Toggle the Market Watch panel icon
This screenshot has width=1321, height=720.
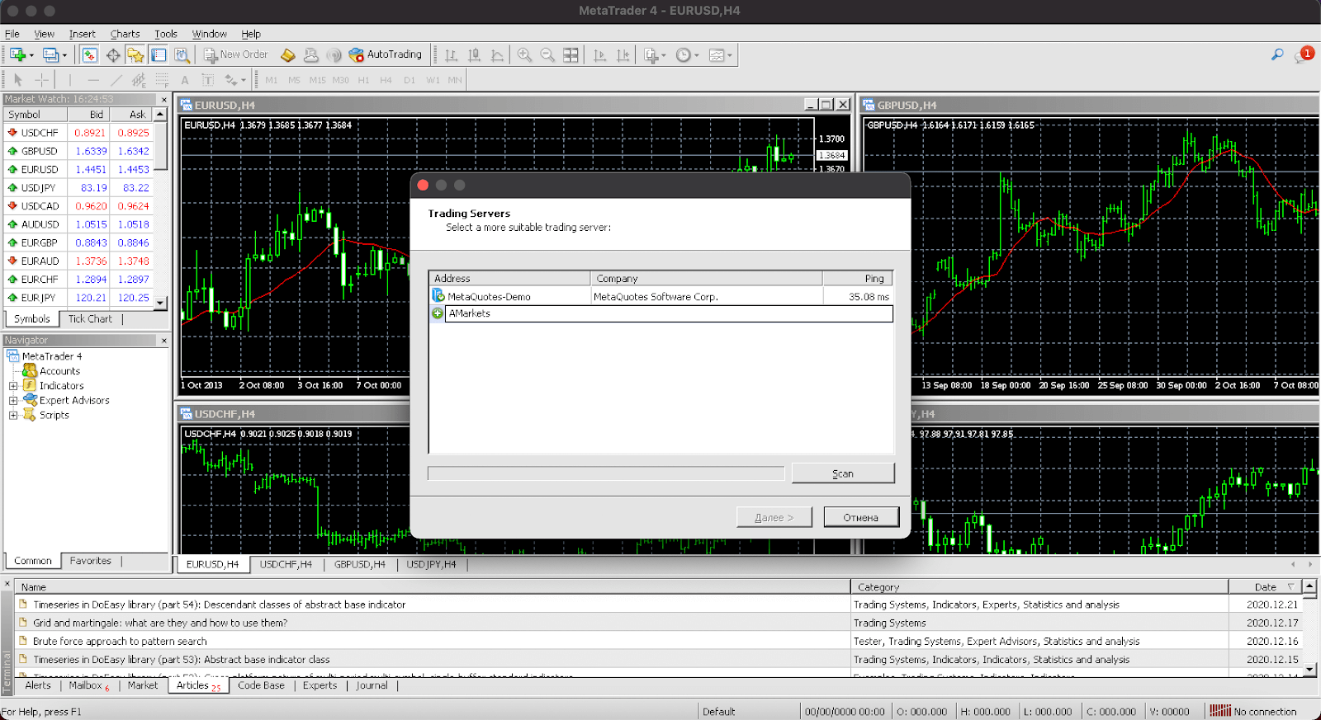[x=89, y=54]
